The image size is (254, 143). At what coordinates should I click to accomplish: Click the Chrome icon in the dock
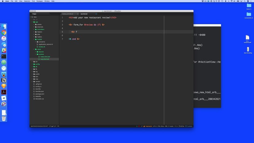coord(4,33)
